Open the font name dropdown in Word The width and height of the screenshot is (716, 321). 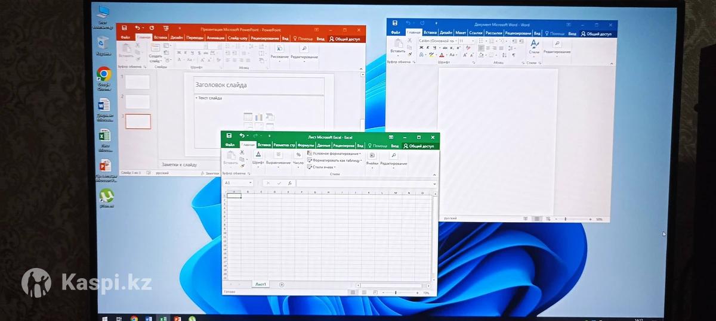[x=455, y=41]
